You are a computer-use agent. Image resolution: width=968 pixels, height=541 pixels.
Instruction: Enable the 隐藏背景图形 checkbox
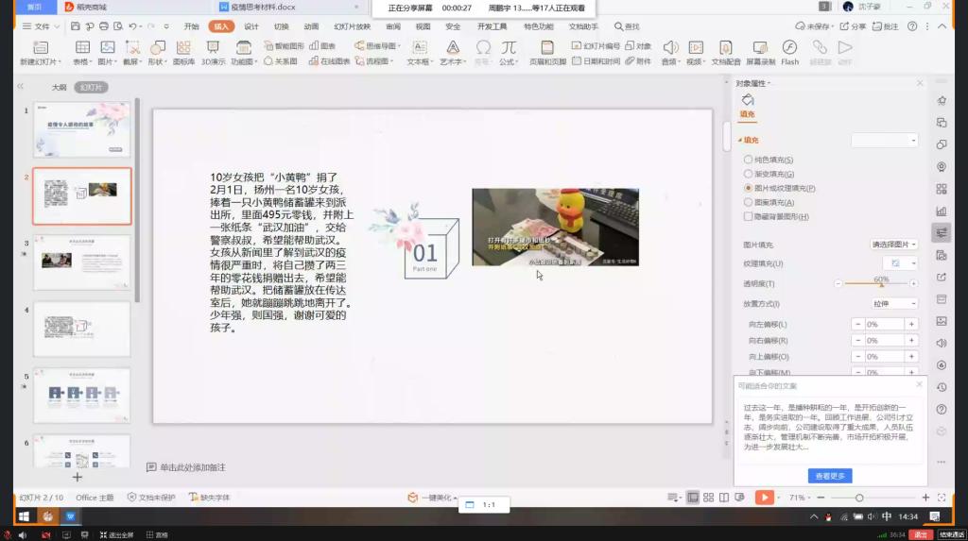click(x=750, y=217)
